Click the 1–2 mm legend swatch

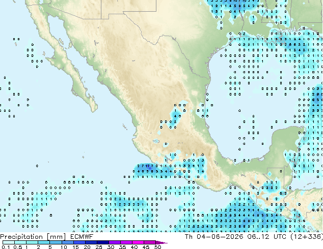click(x=32, y=242)
